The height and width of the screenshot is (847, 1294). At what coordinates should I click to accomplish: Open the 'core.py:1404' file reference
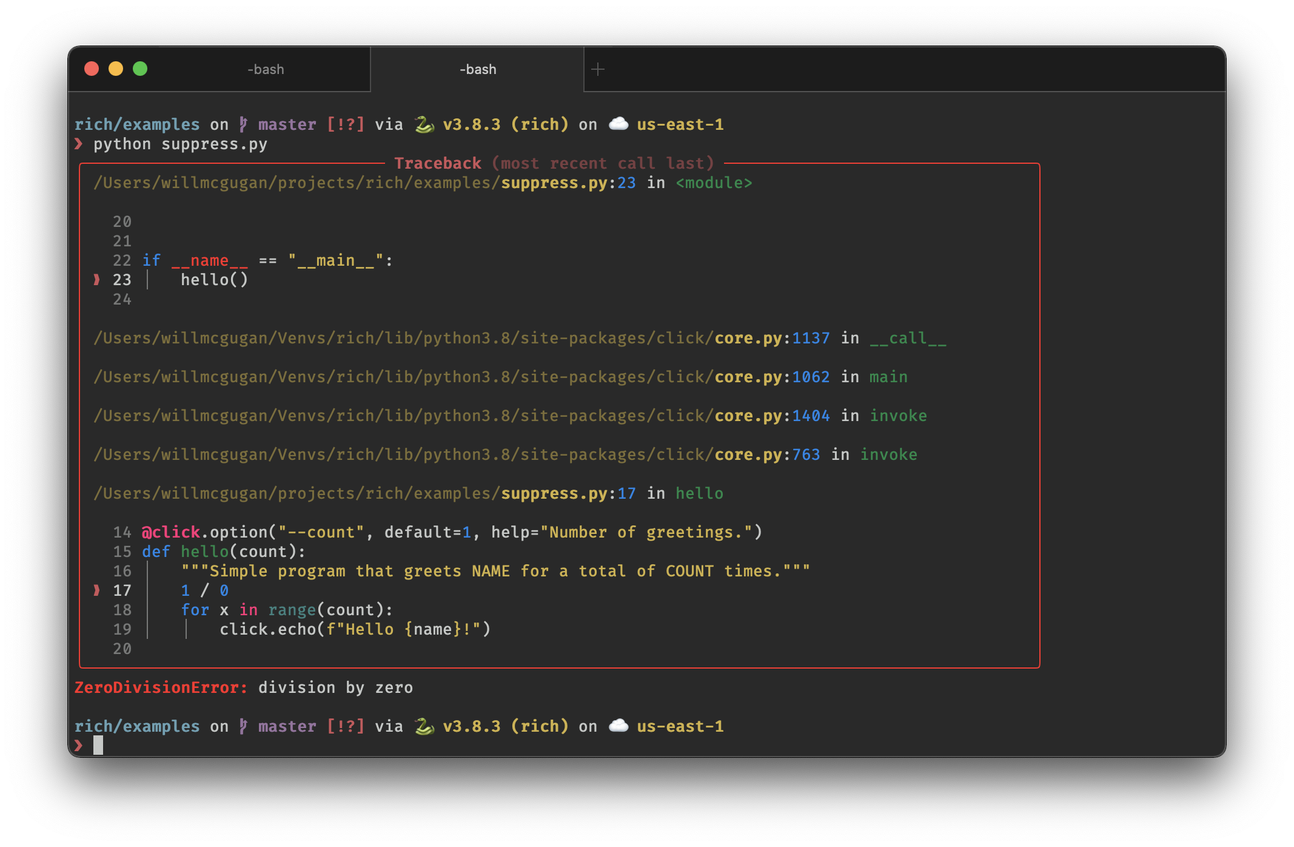pyautogui.click(x=772, y=416)
